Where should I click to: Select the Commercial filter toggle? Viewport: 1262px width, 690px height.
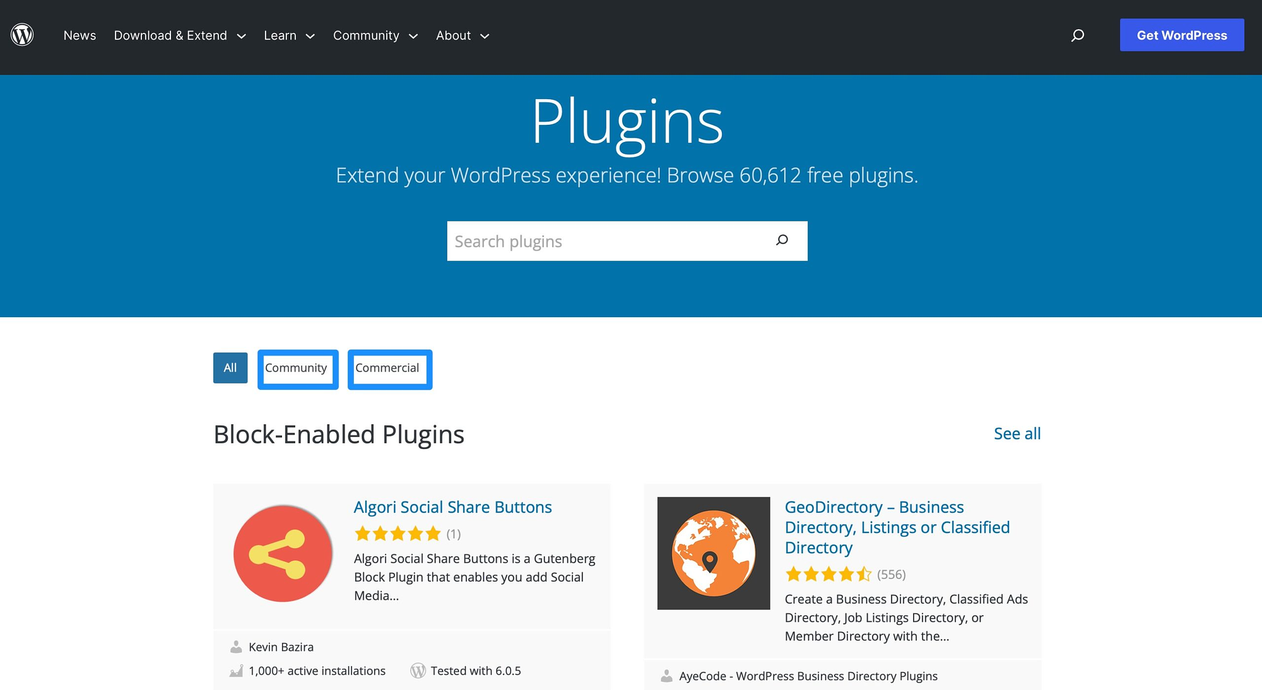387,367
